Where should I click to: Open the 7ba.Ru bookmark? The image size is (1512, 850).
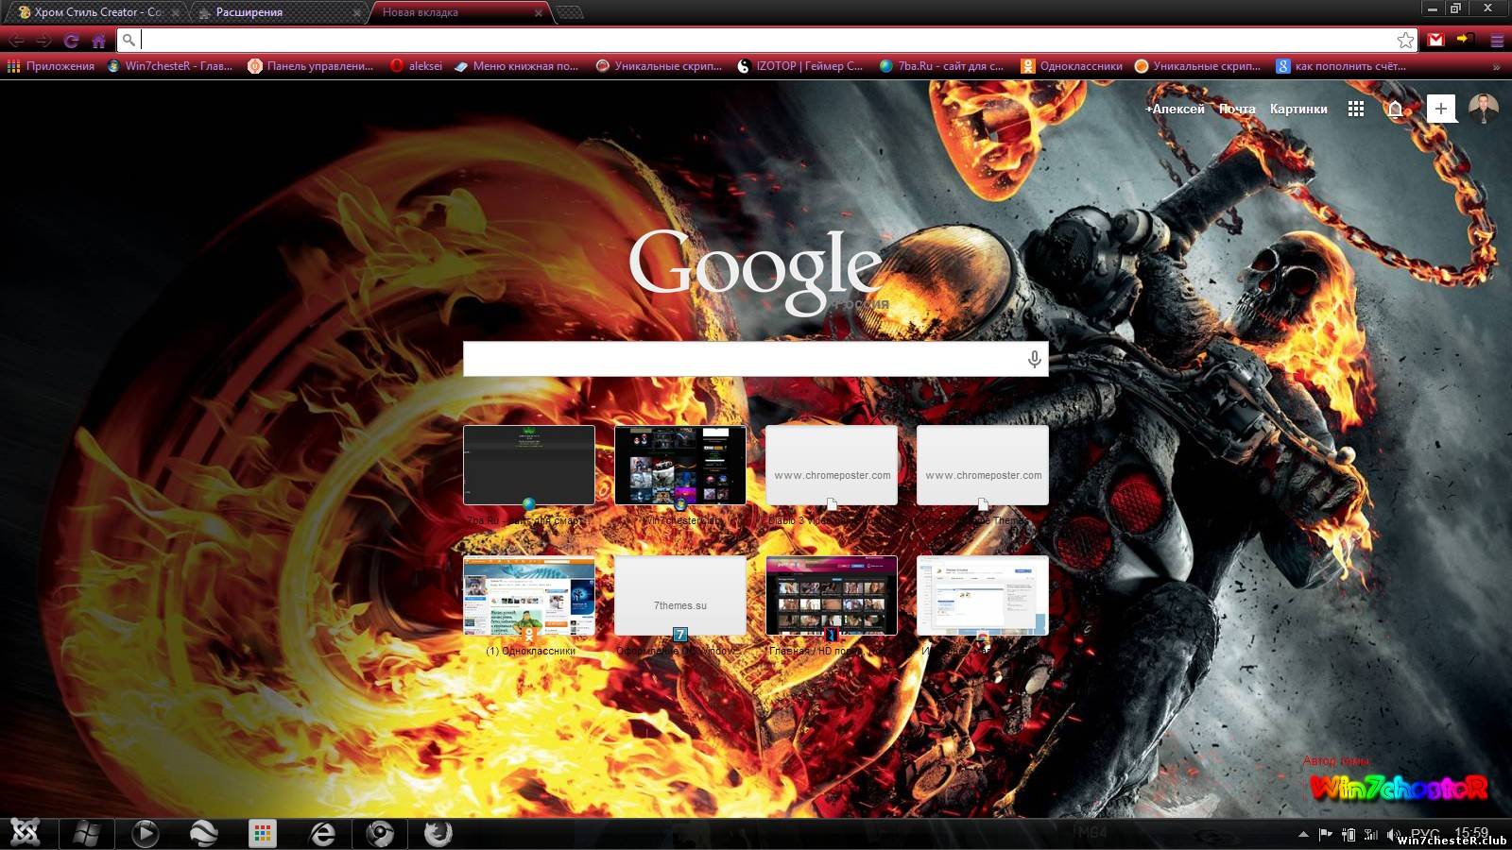click(941, 66)
